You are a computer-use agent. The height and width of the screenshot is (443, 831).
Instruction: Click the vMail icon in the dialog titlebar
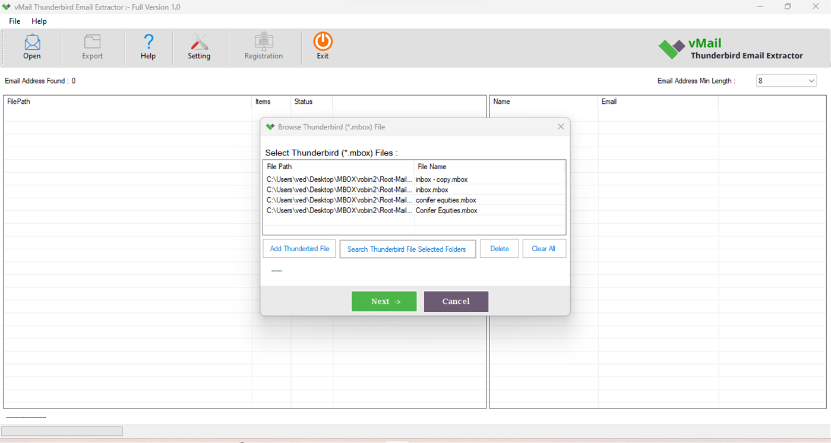[x=270, y=126]
